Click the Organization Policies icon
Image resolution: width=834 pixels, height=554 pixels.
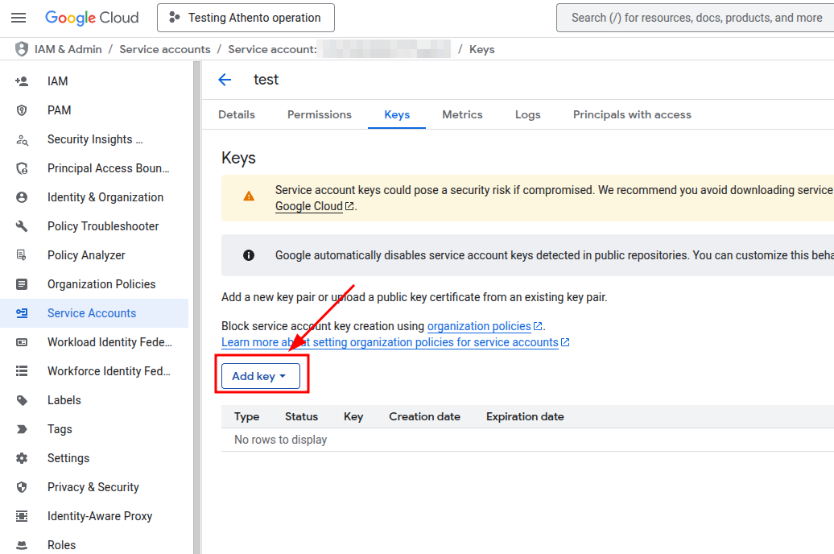(x=22, y=284)
